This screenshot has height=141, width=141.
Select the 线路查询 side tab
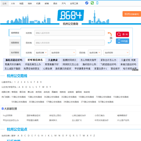15,43
